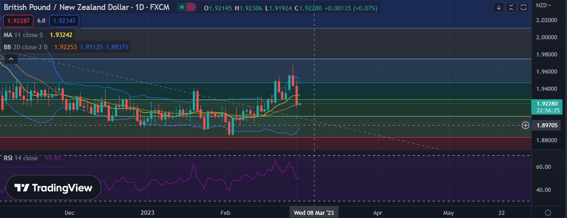Screen dimensions: 567x218
Task: Click the current price label 1.92280 on axis
Action: [x=547, y=103]
